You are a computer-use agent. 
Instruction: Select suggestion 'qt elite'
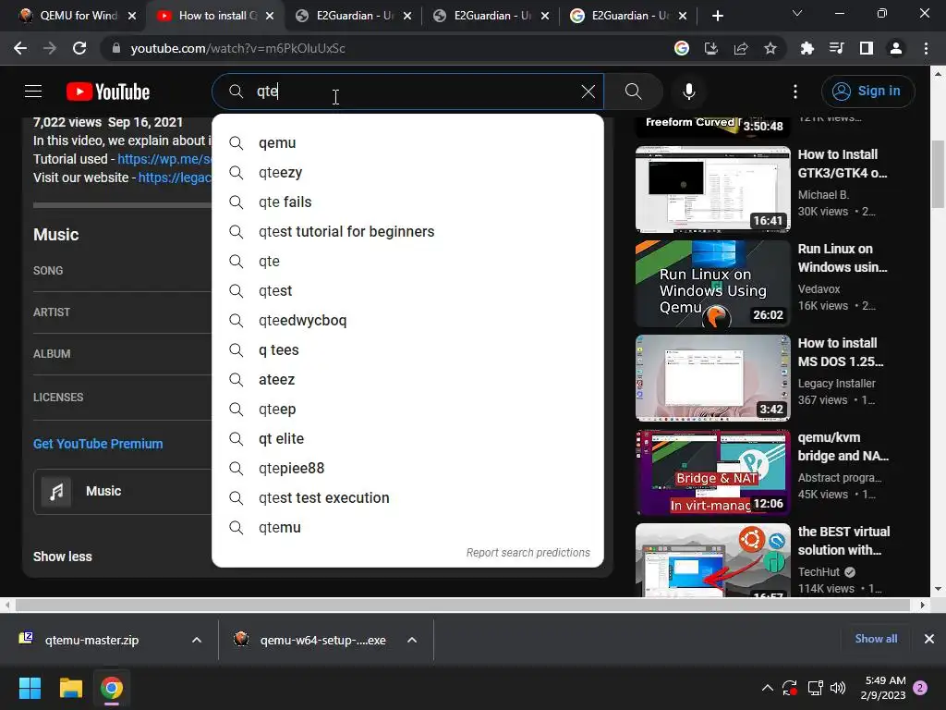[x=407, y=438]
